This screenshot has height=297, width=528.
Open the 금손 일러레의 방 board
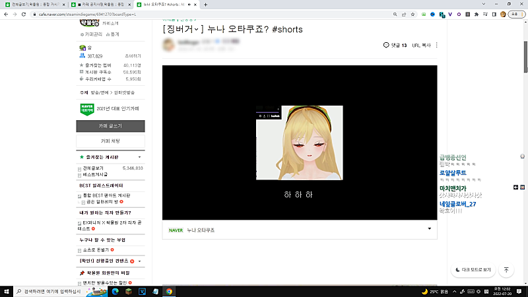click(102, 202)
